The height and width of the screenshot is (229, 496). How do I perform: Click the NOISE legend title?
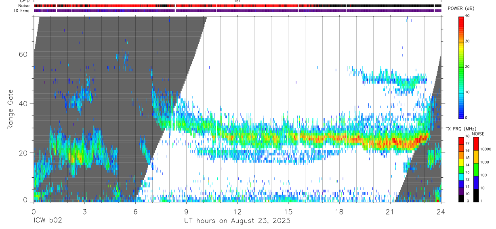[x=478, y=134]
